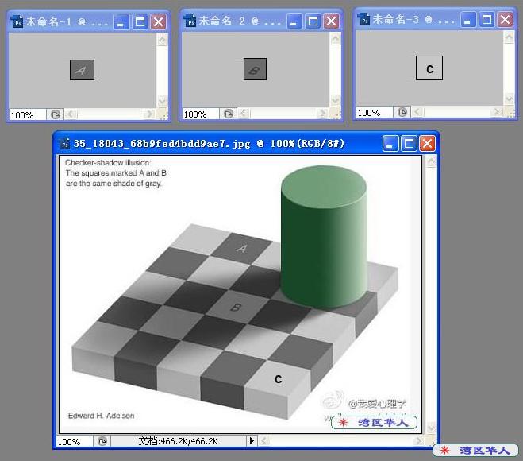The width and height of the screenshot is (523, 461).
Task: Click the status preview icon in 未命名-3 window
Action: point(402,112)
